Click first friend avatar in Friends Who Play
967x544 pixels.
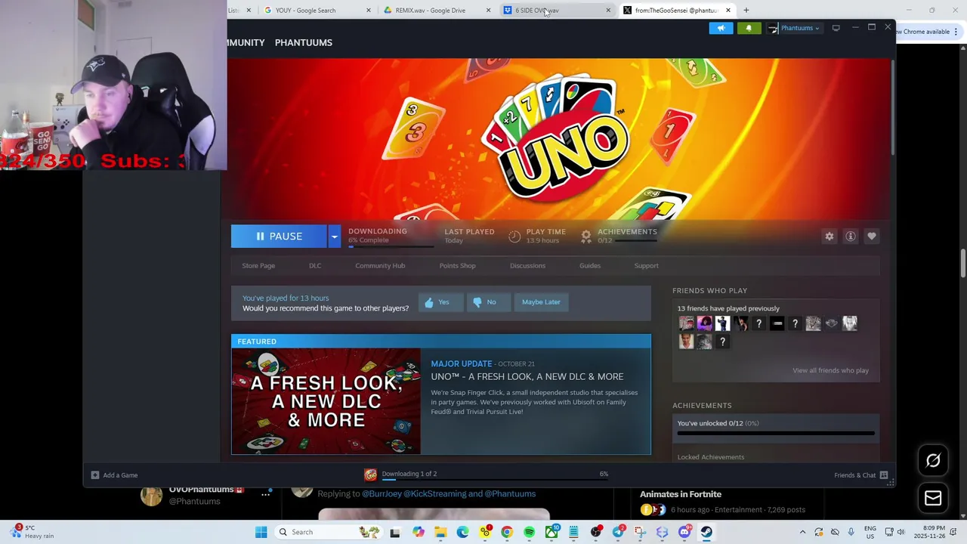coord(686,323)
